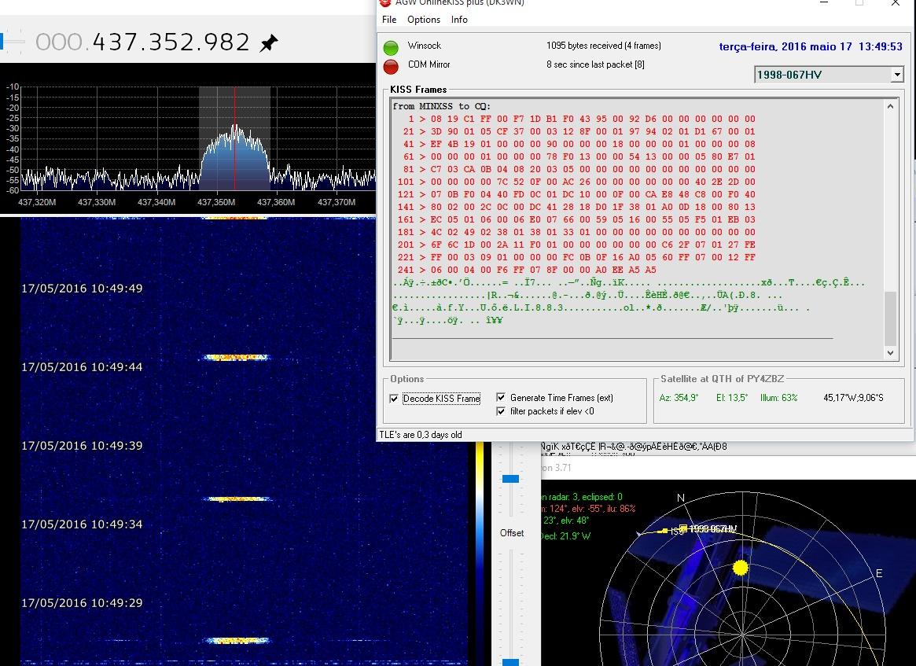The width and height of the screenshot is (916, 666).
Task: Uncheck Generate Time Frames (ext)
Action: point(501,397)
